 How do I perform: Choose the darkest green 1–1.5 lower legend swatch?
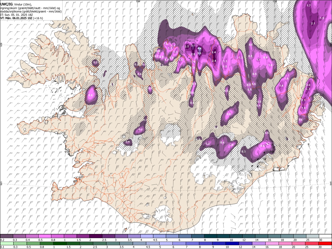pos(60,243)
